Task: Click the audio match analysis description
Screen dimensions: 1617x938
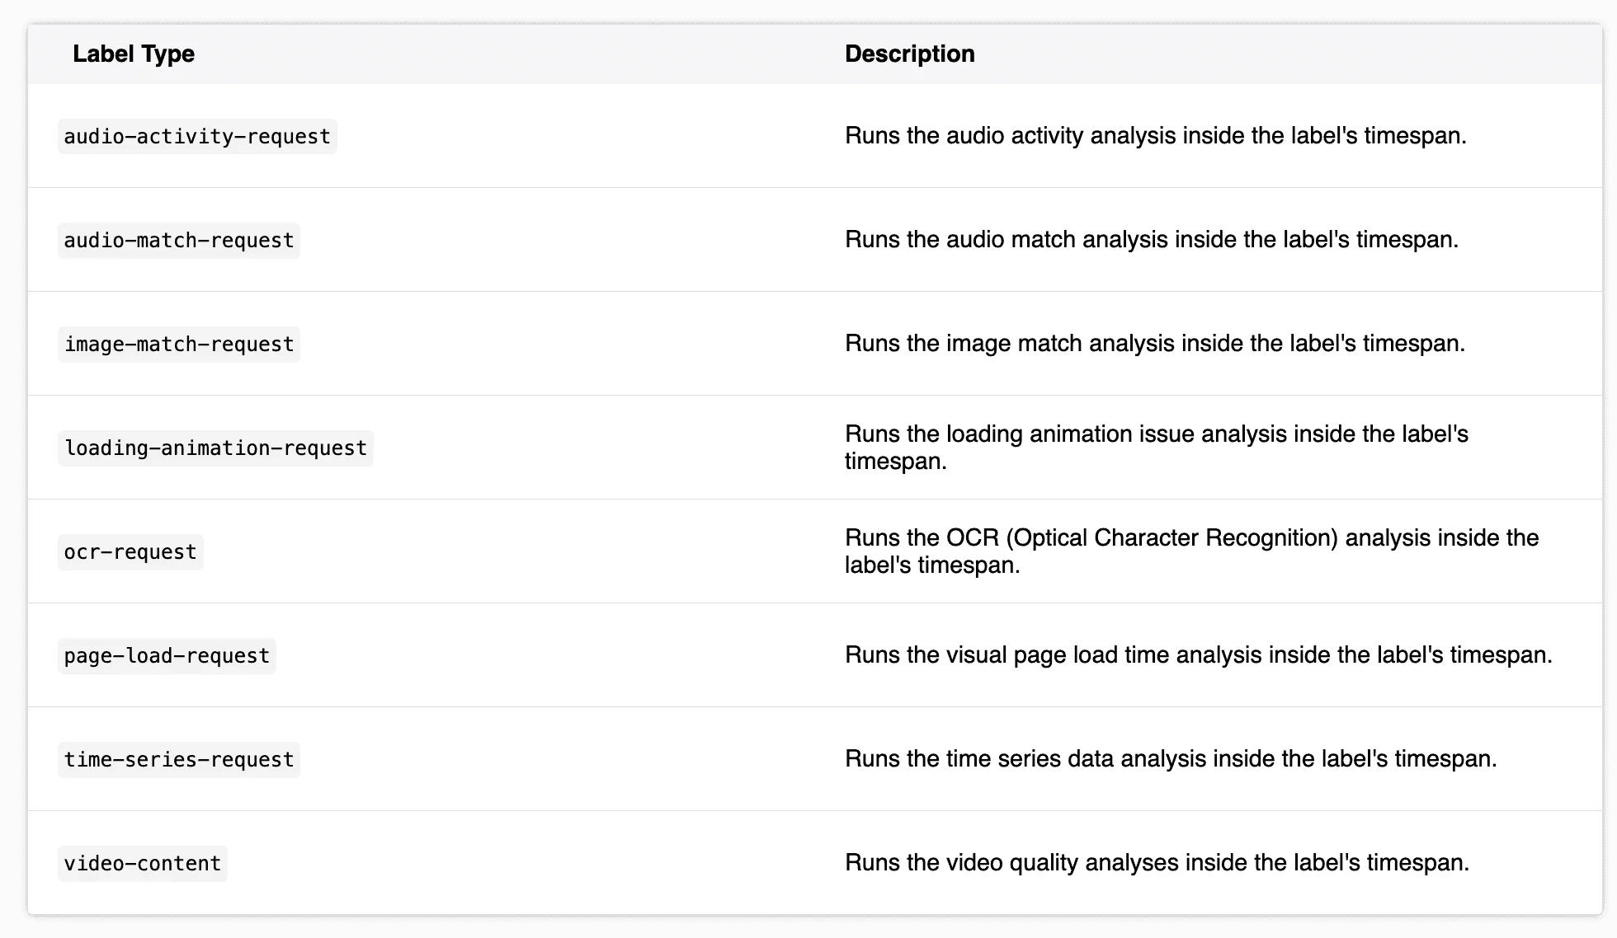Action: [x=1151, y=240]
